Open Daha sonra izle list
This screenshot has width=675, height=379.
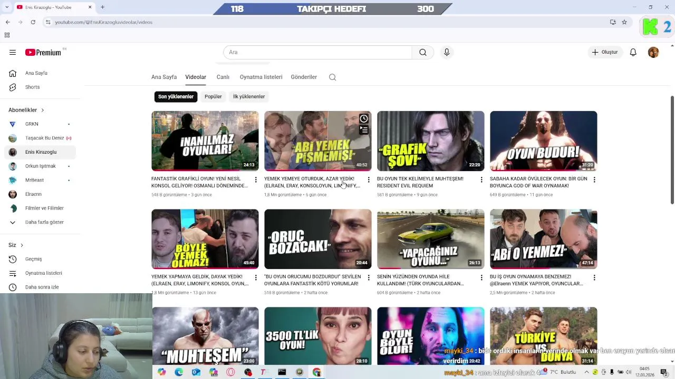coord(40,287)
